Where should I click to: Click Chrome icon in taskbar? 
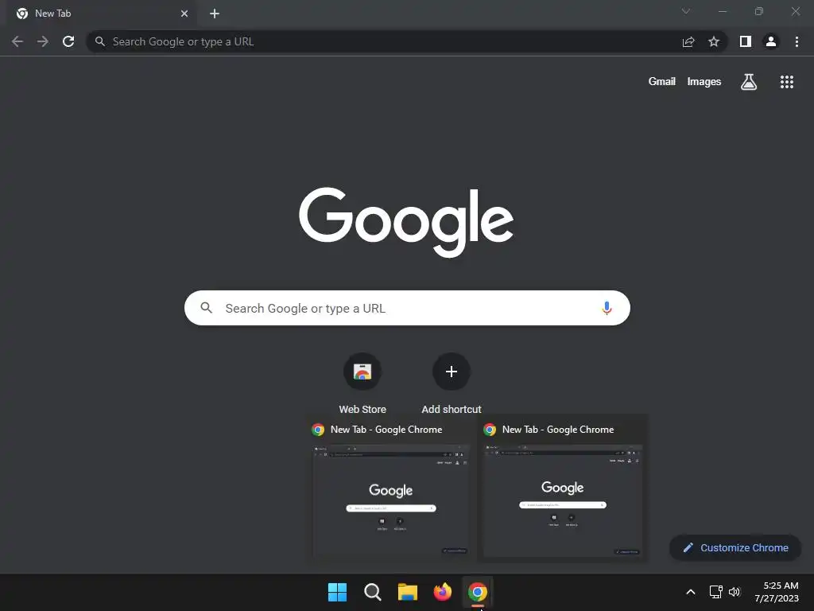click(478, 592)
